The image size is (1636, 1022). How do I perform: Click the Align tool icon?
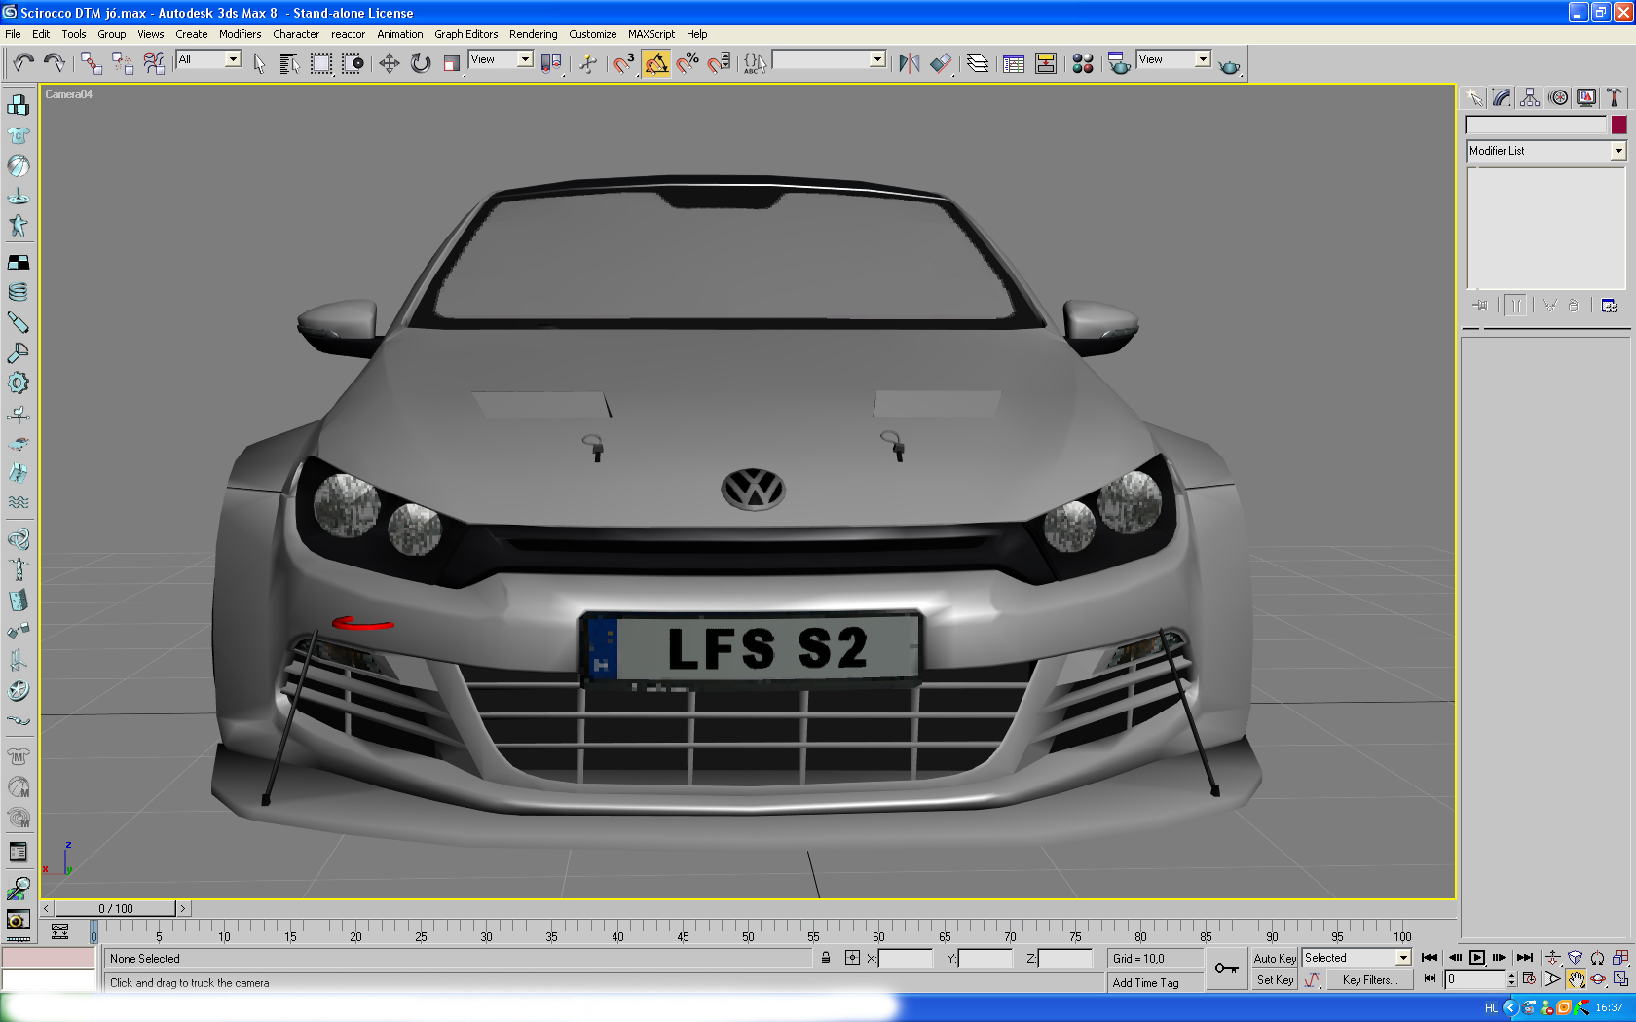click(x=941, y=63)
